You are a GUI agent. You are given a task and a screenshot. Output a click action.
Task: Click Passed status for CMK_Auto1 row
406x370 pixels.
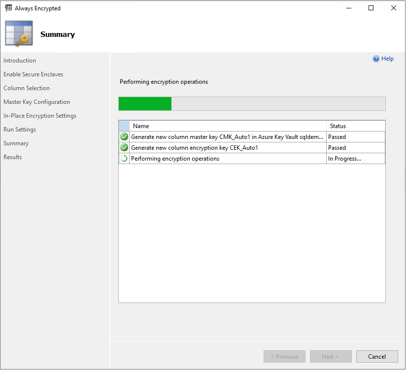pos(356,136)
